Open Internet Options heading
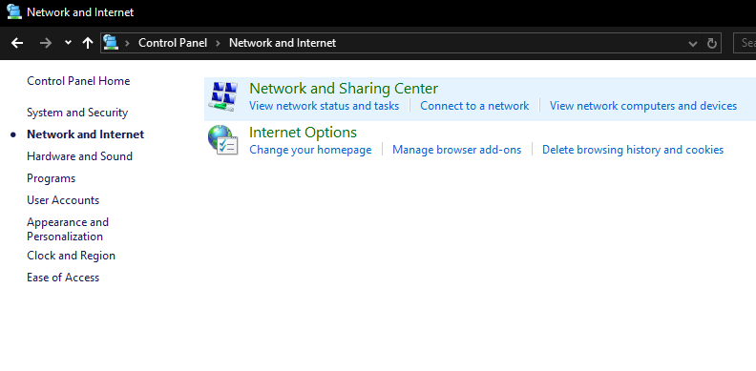 303,133
